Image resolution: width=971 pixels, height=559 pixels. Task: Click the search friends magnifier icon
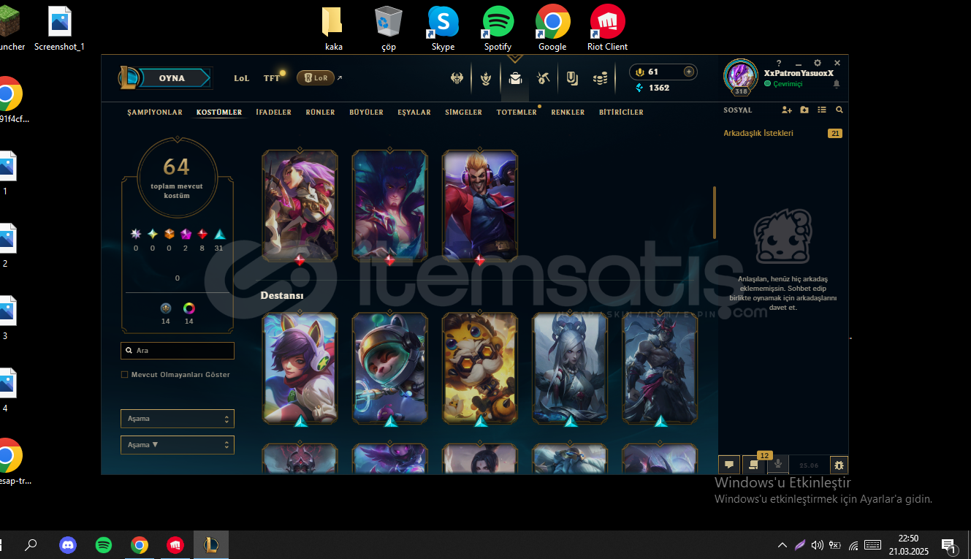[x=839, y=110]
